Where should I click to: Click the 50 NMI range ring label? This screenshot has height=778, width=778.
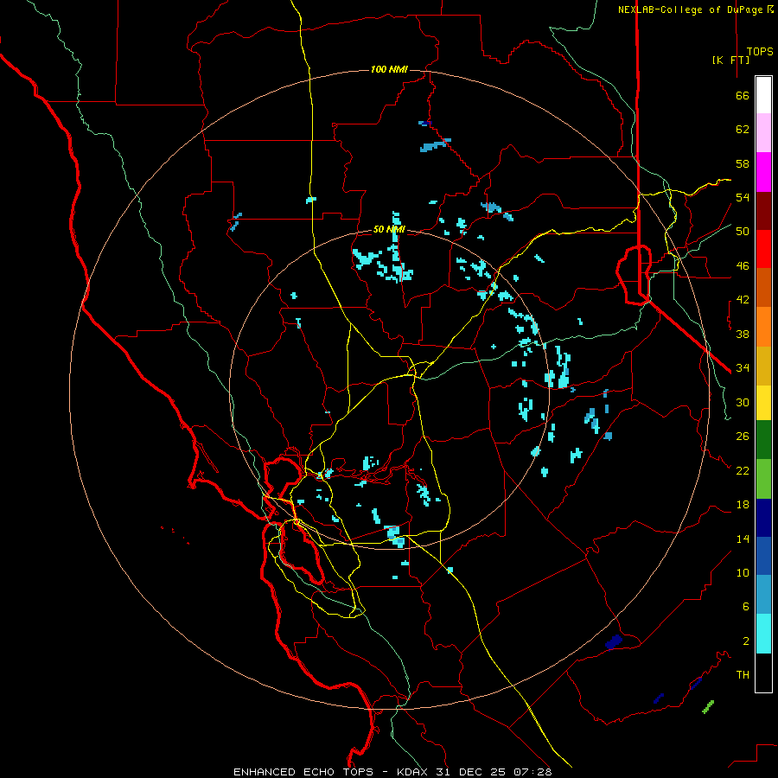389,229
